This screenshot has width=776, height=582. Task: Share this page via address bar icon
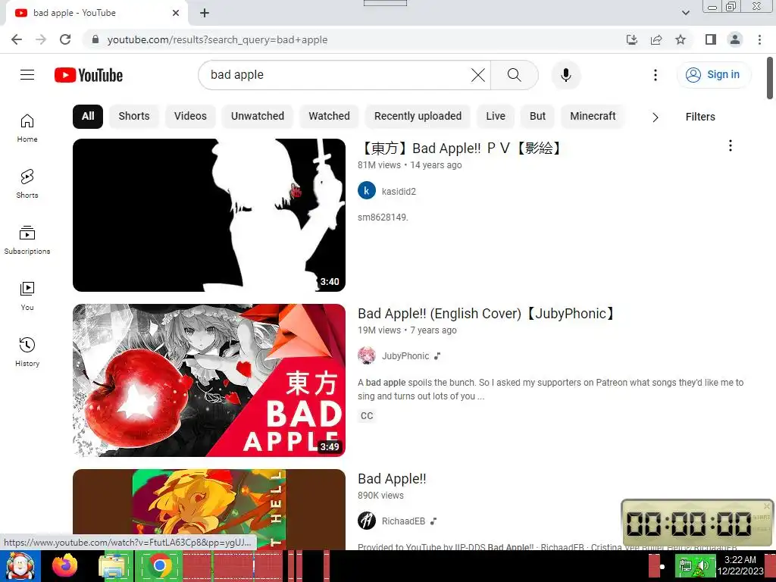click(x=656, y=39)
